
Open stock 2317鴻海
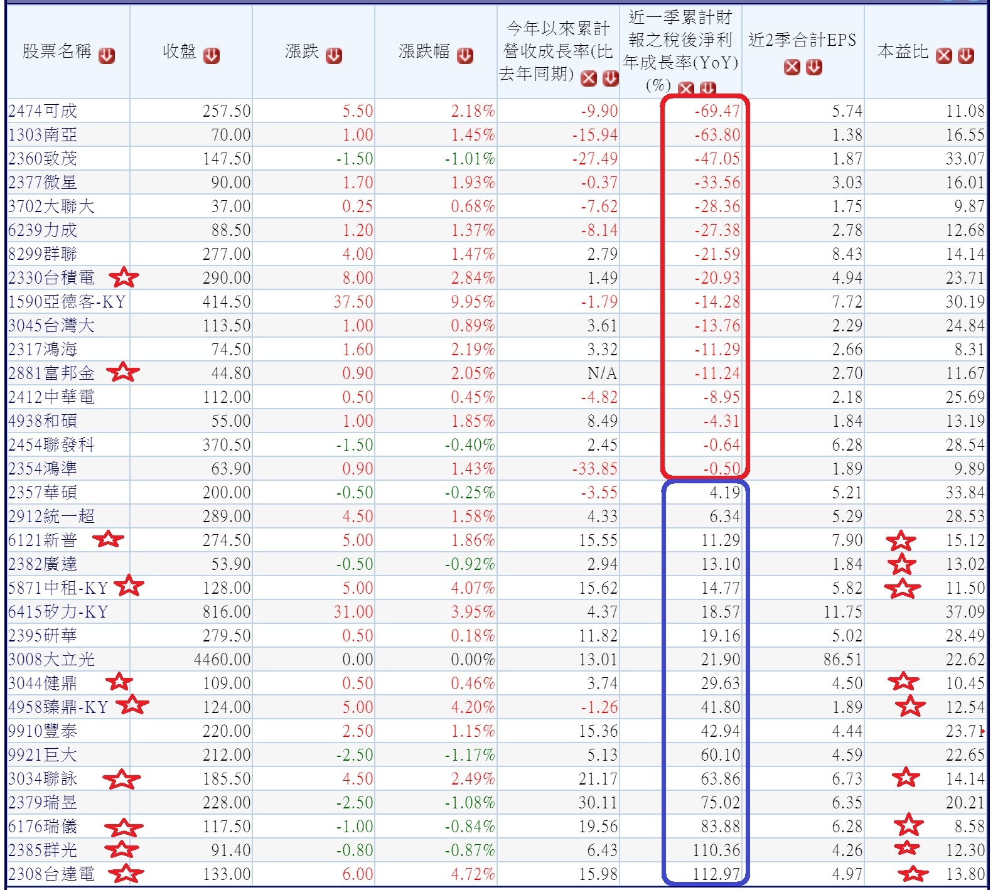click(43, 350)
